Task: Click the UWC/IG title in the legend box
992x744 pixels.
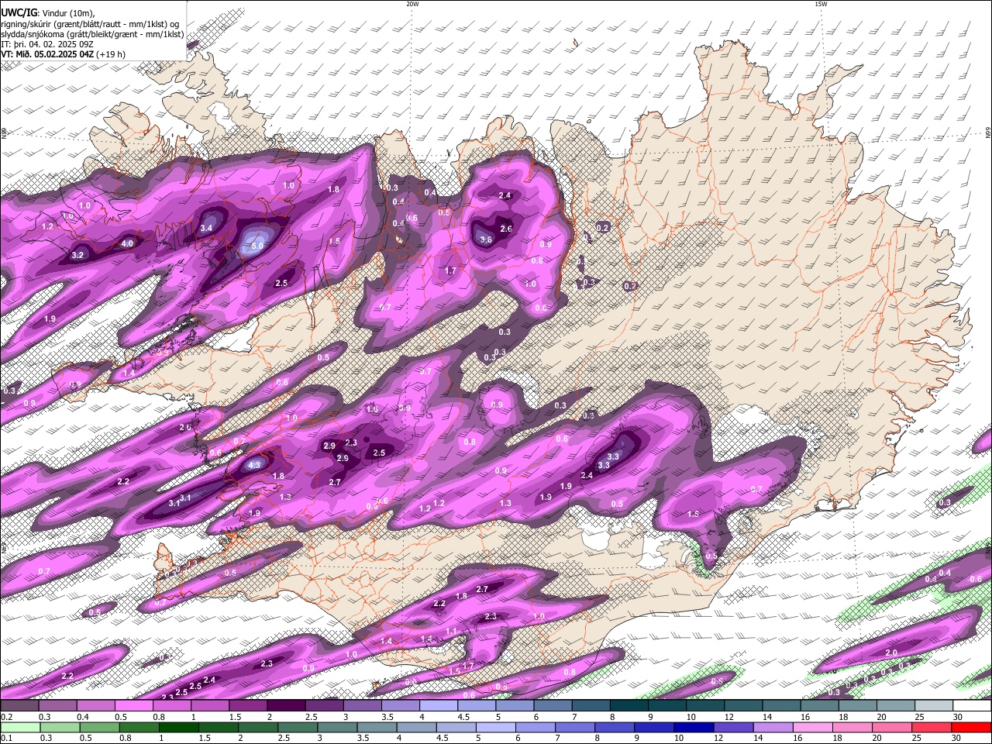Action: [19, 12]
